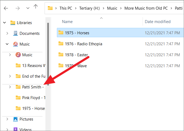Select More Music from Old PC breadcrumb
This screenshot has height=131, width=184.
(x=146, y=8)
